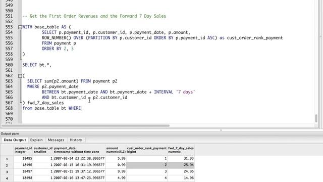The image size is (323, 182).
Task: Click the fwd_7_day_sales column header
Action: [181, 150]
